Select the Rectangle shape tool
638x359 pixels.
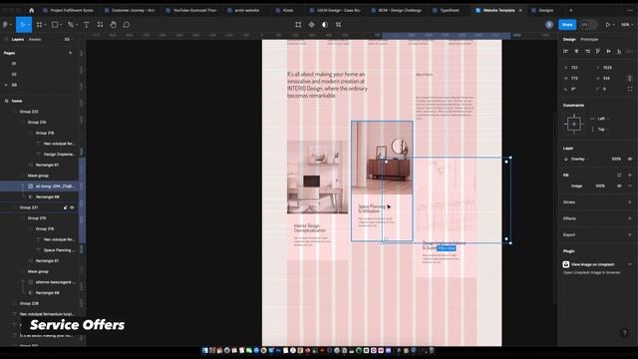(x=55, y=25)
